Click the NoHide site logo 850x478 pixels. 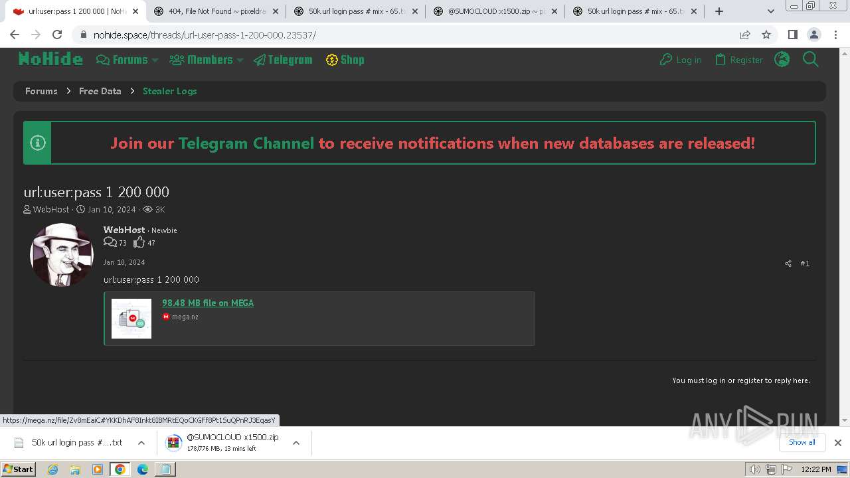click(50, 60)
